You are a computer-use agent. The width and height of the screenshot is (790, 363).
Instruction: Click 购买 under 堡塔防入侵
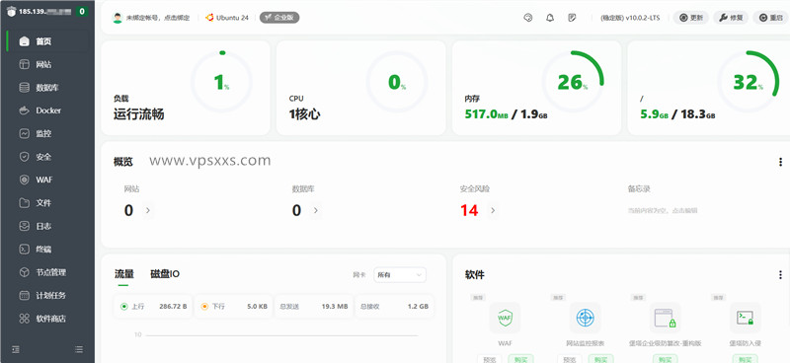pos(746,359)
